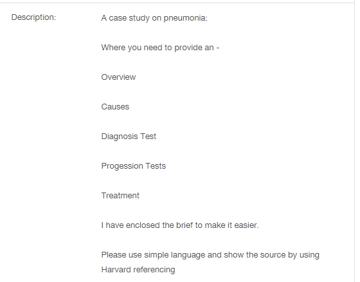Click the Causes line
360x282 pixels.
click(115, 107)
